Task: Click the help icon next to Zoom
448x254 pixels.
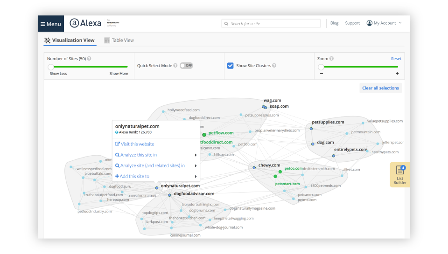Action: click(332, 59)
